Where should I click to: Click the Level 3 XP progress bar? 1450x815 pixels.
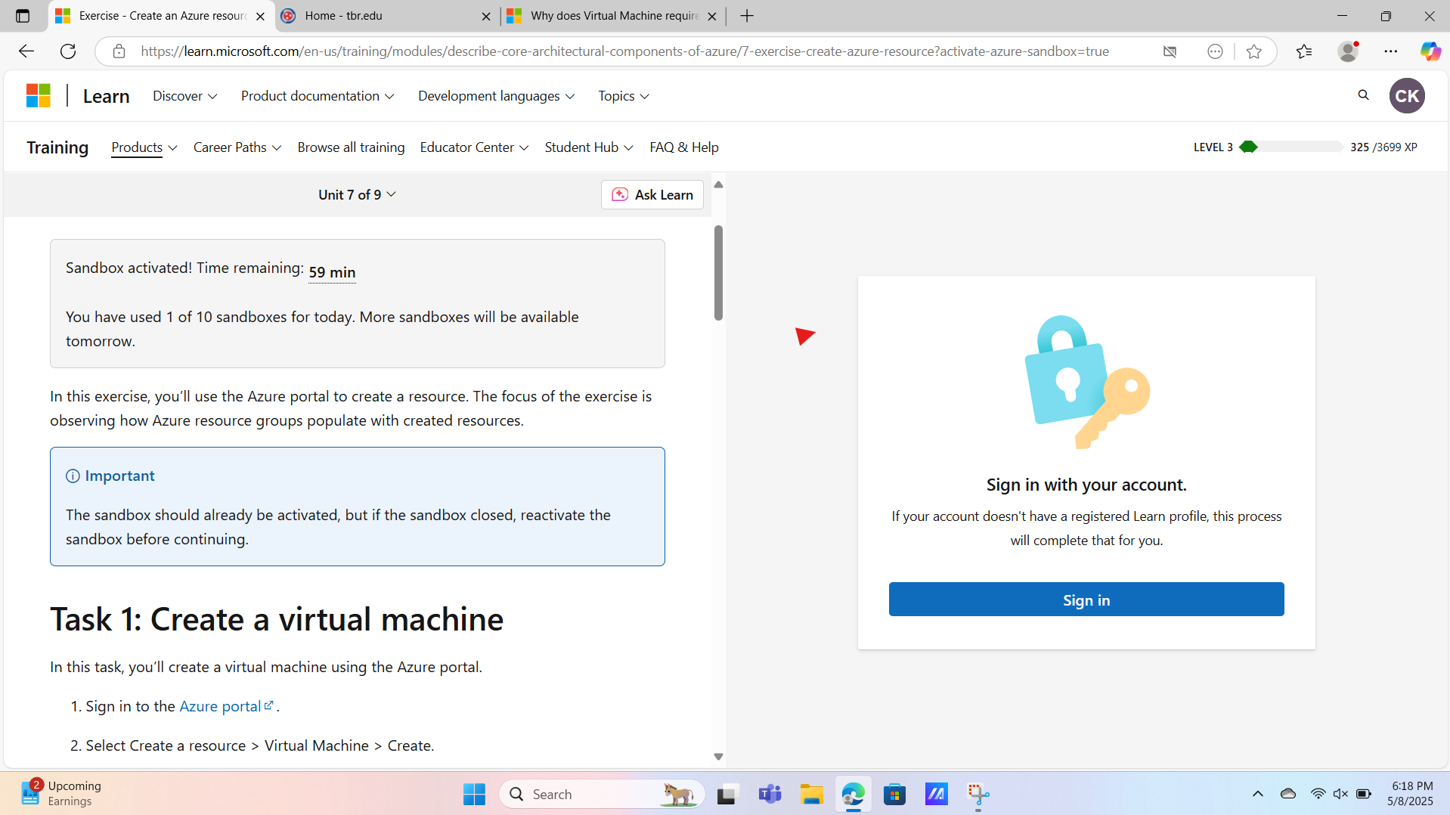pyautogui.click(x=1290, y=147)
